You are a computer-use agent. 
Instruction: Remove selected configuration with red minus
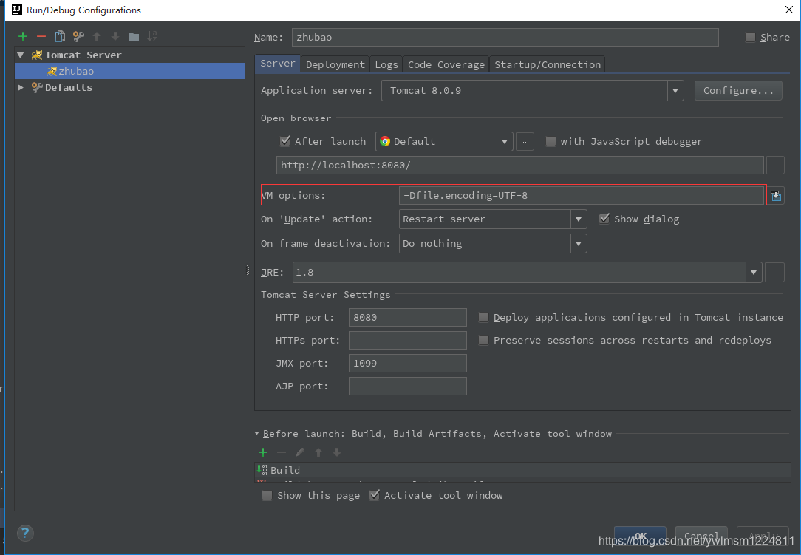tap(41, 36)
